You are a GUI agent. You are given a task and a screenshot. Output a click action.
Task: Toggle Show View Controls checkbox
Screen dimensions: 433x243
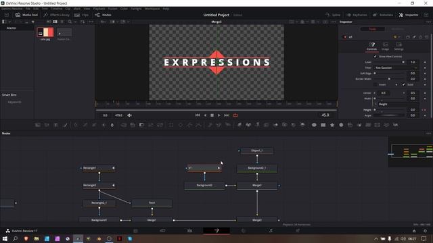click(375, 57)
